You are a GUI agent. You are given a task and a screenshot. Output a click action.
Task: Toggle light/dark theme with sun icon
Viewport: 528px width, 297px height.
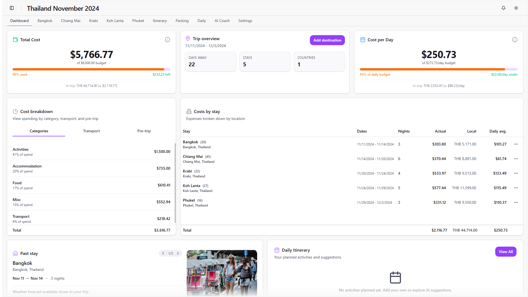click(516, 8)
